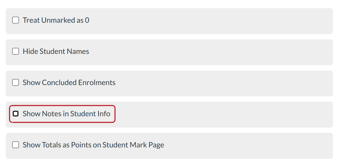Click the '0' in Treat Unmarked label
Screen dimensions: 344x168
tap(87, 20)
